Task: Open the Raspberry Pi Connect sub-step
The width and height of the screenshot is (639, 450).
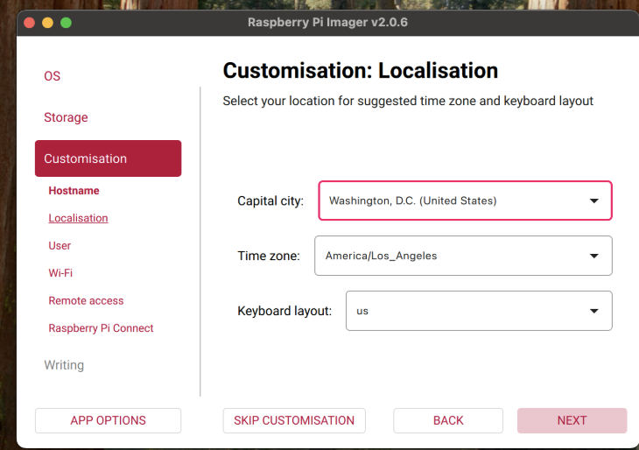Action: 101,328
